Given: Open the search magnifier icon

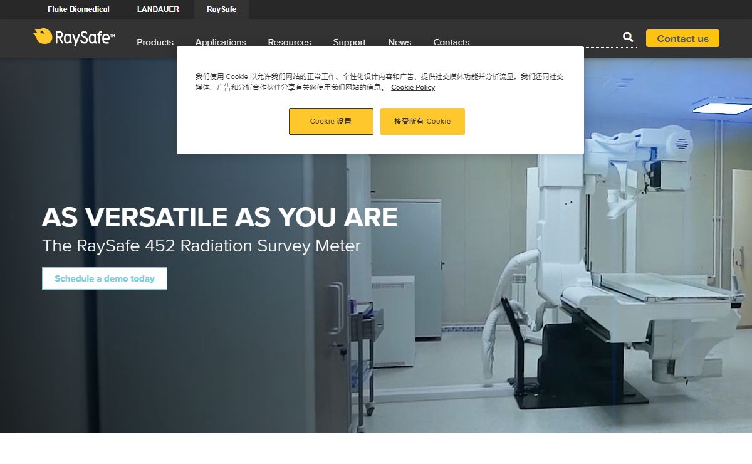Looking at the screenshot, I should pos(628,38).
